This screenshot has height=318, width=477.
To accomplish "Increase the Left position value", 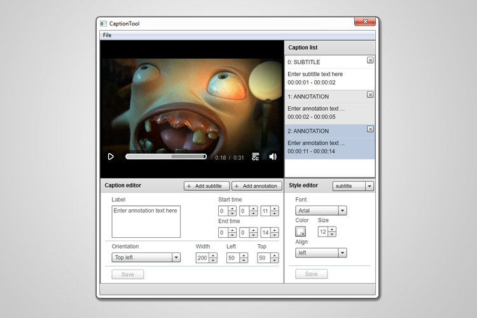I will coord(244,256).
